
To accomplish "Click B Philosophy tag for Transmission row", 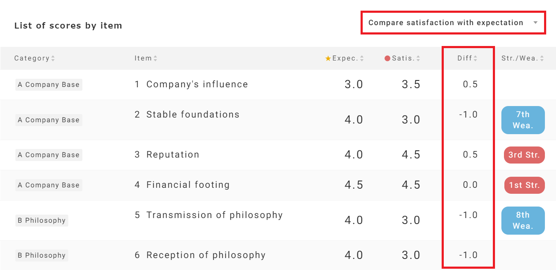I will tap(42, 221).
